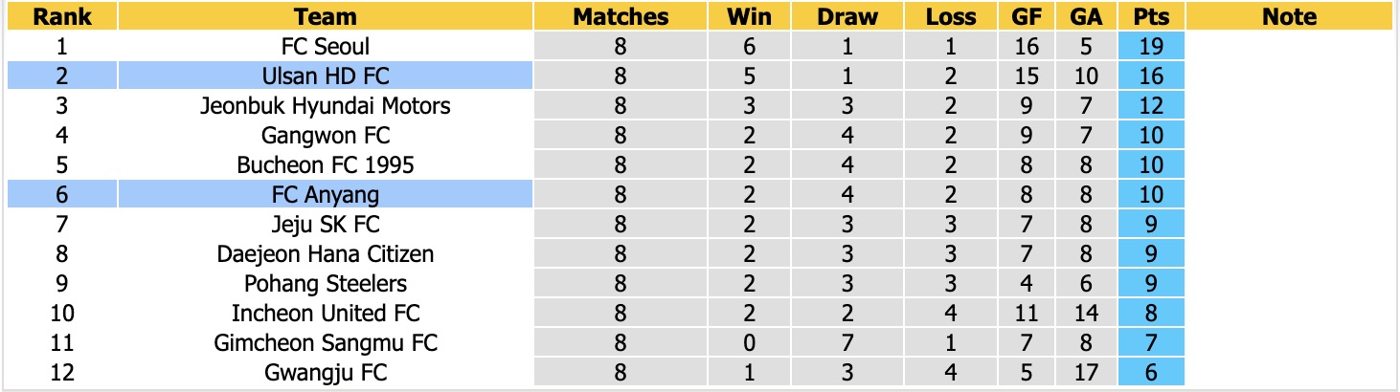Click the Win column header
This screenshot has width=1400, height=392.
(749, 16)
